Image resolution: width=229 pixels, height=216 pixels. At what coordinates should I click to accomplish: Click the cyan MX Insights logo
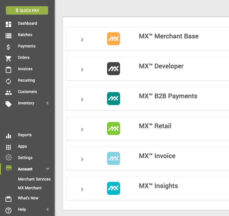point(114,188)
